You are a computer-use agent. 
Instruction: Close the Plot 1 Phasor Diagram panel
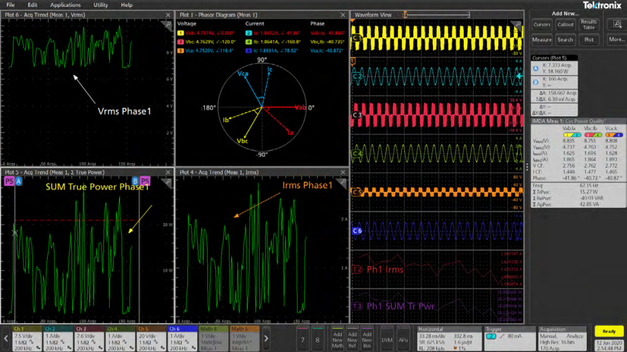343,15
